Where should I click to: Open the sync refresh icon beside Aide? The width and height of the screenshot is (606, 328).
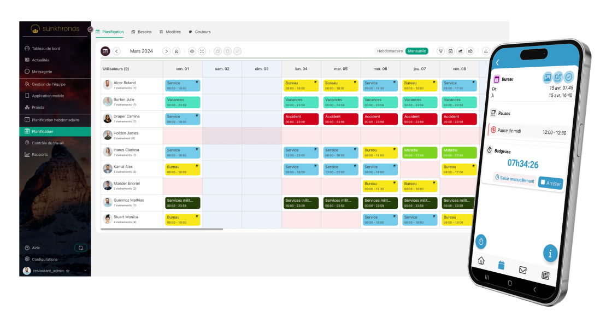click(x=80, y=248)
